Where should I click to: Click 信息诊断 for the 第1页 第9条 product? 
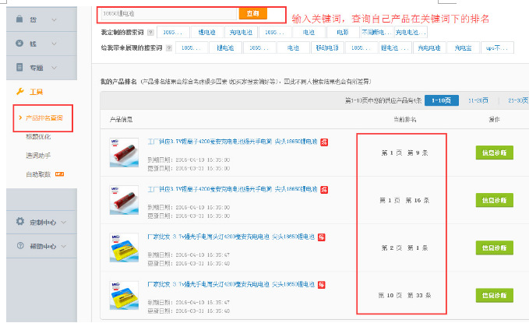pyautogui.click(x=494, y=153)
